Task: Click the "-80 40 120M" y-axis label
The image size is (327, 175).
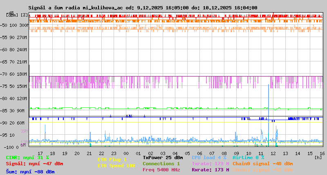Action: [x=13, y=98]
